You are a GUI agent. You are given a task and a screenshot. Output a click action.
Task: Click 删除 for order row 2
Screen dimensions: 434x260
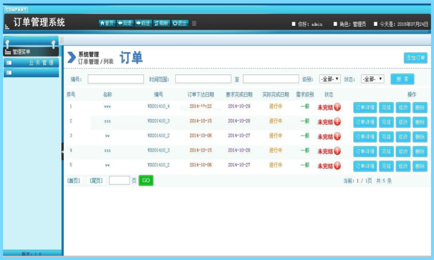[420, 122]
